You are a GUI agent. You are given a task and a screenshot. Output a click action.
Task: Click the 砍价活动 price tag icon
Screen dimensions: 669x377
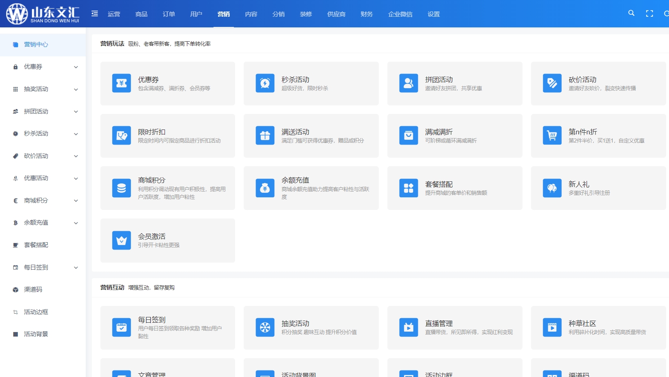point(552,83)
